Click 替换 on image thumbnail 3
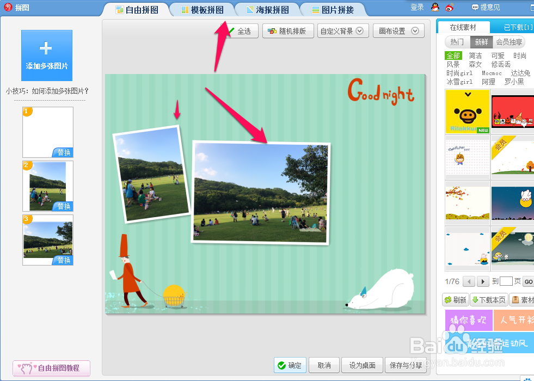The width and height of the screenshot is (534, 381). [63, 260]
